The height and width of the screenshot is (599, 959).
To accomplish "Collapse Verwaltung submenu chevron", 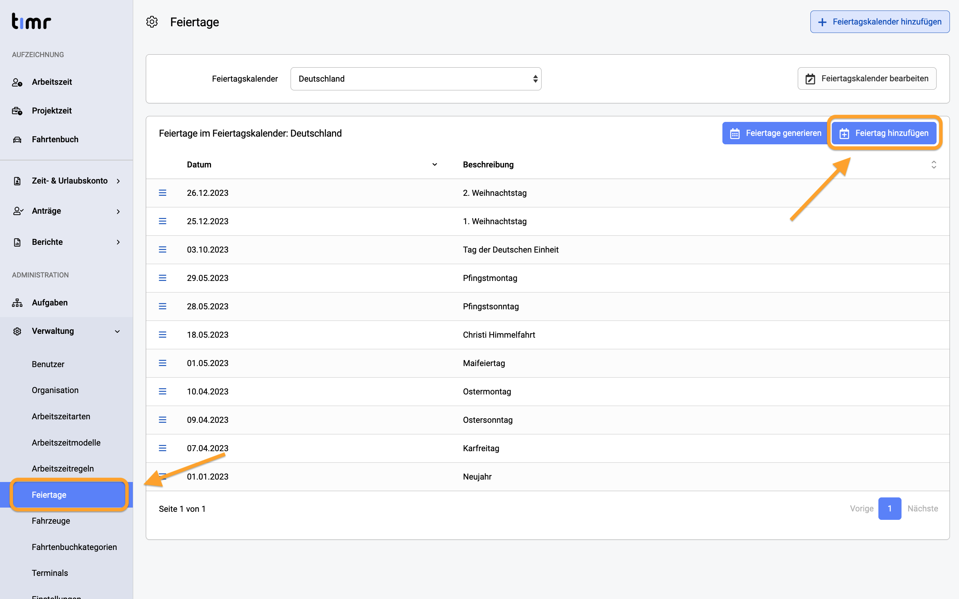I will coord(117,331).
